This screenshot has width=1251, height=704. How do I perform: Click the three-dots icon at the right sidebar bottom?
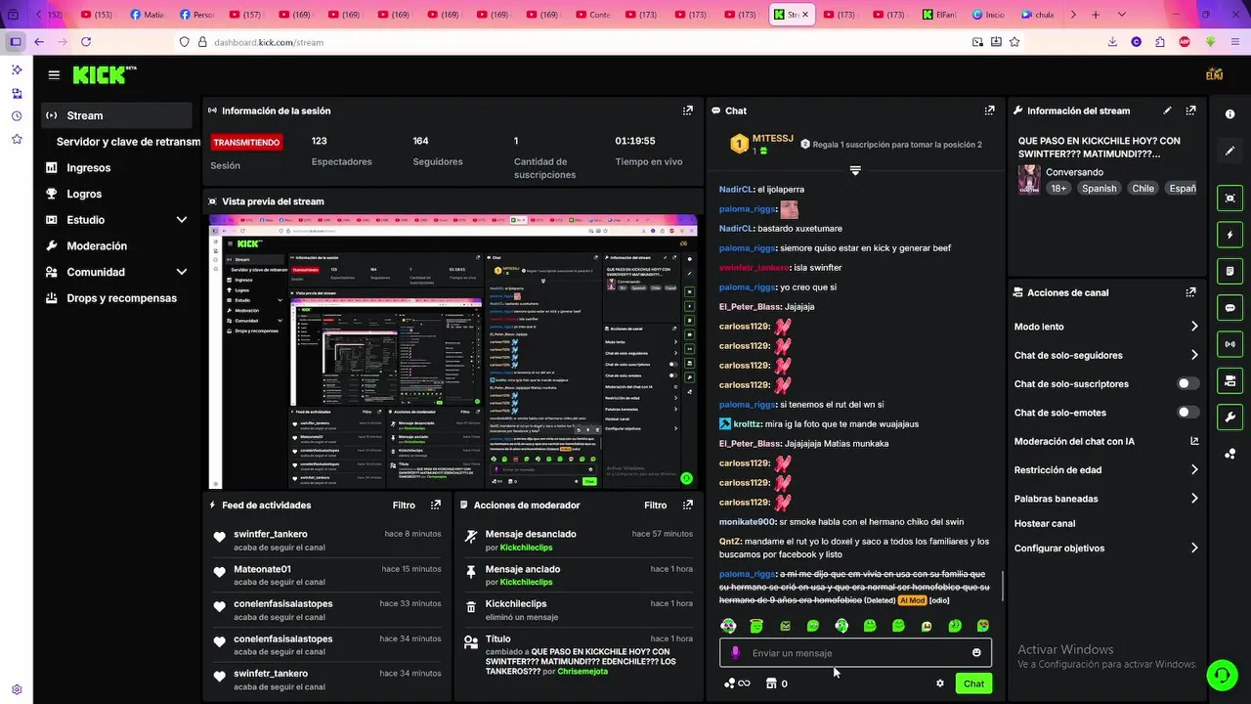1229,453
